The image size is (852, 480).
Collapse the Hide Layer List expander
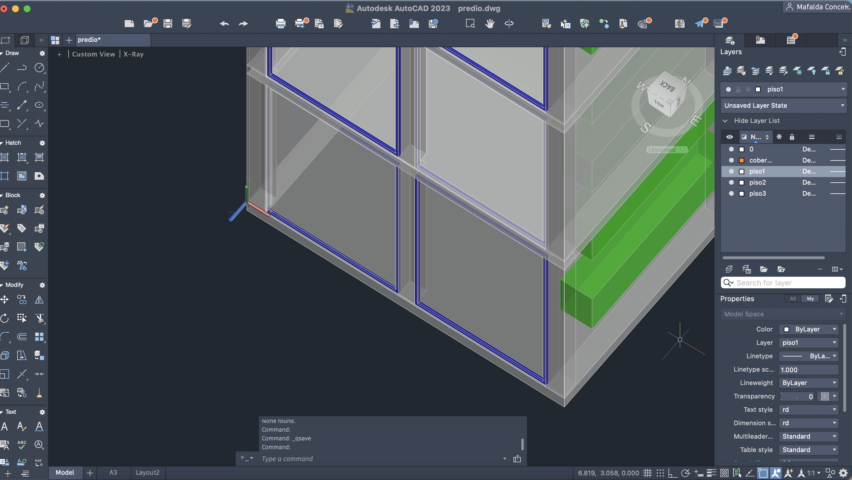click(725, 121)
